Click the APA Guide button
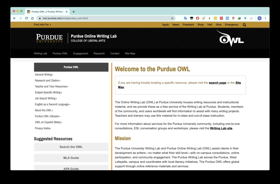This screenshot has width=280, height=184. pyautogui.click(x=71, y=168)
